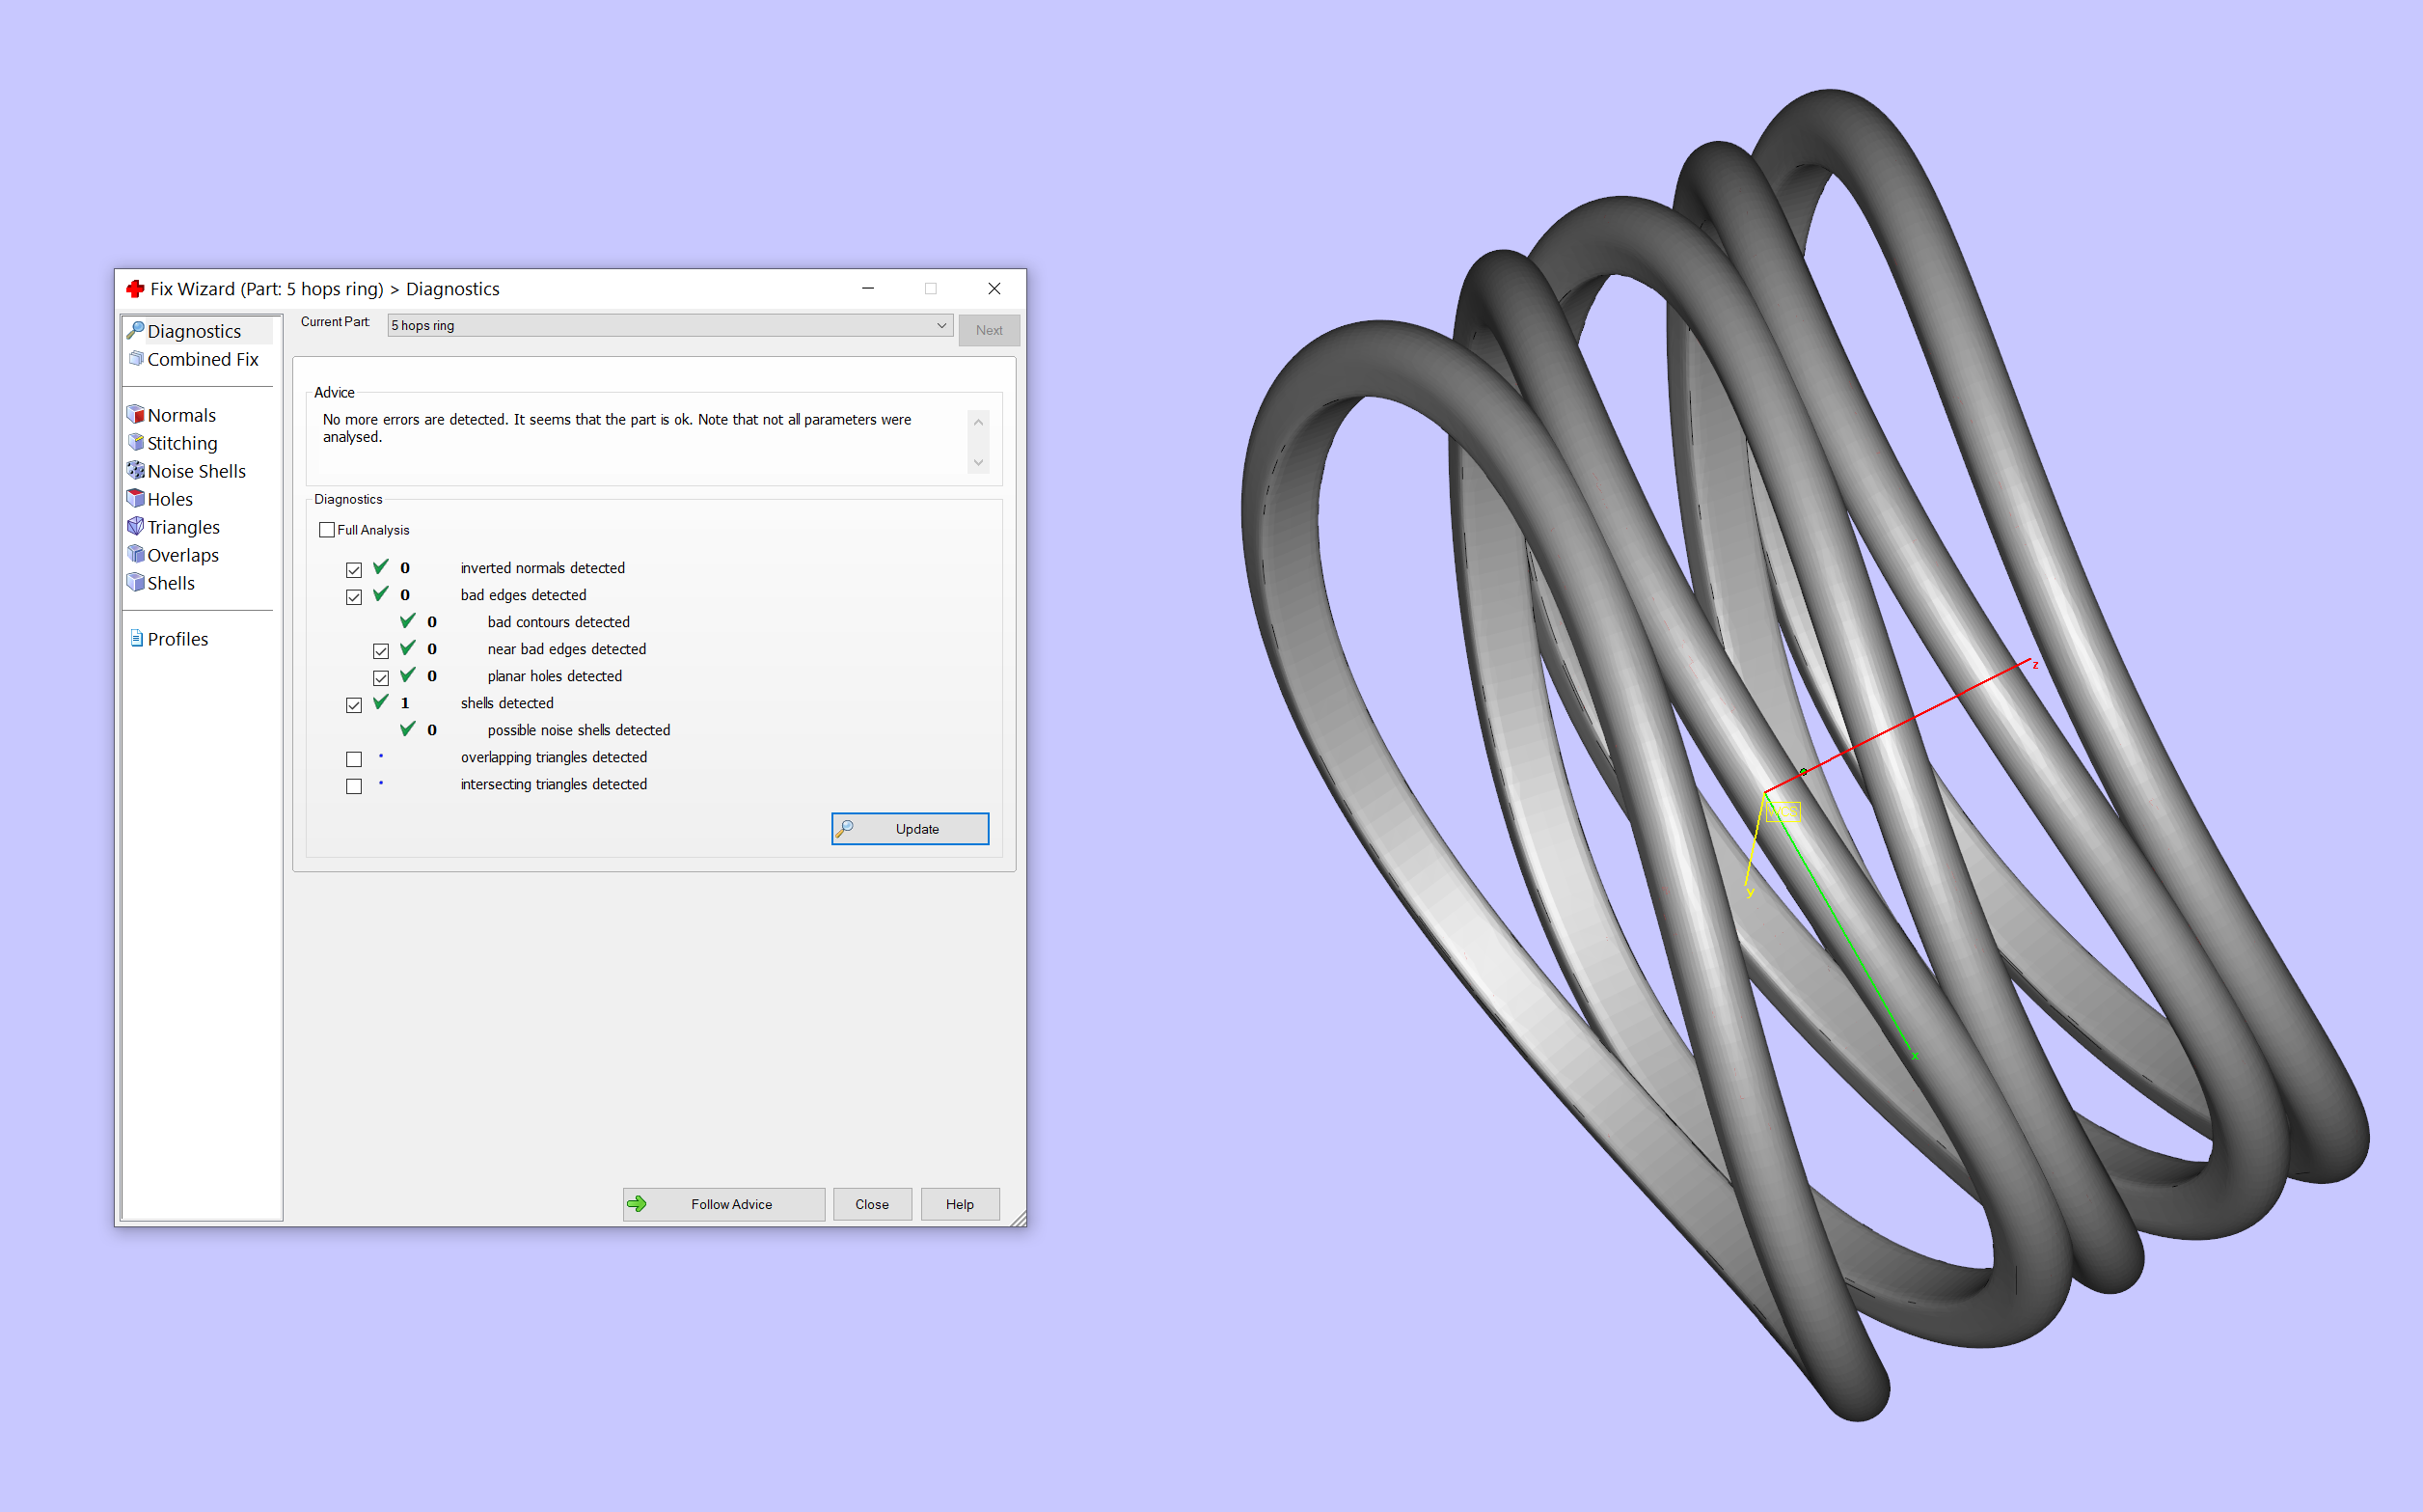Switch to the Combined Fix page

coord(202,359)
